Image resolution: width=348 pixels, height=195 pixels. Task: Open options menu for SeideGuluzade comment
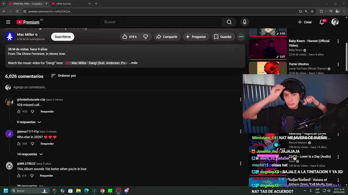coord(241,100)
